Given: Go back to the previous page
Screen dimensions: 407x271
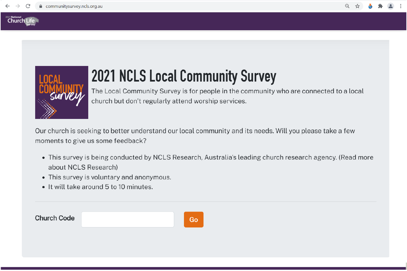Looking at the screenshot, I should coord(7,6).
